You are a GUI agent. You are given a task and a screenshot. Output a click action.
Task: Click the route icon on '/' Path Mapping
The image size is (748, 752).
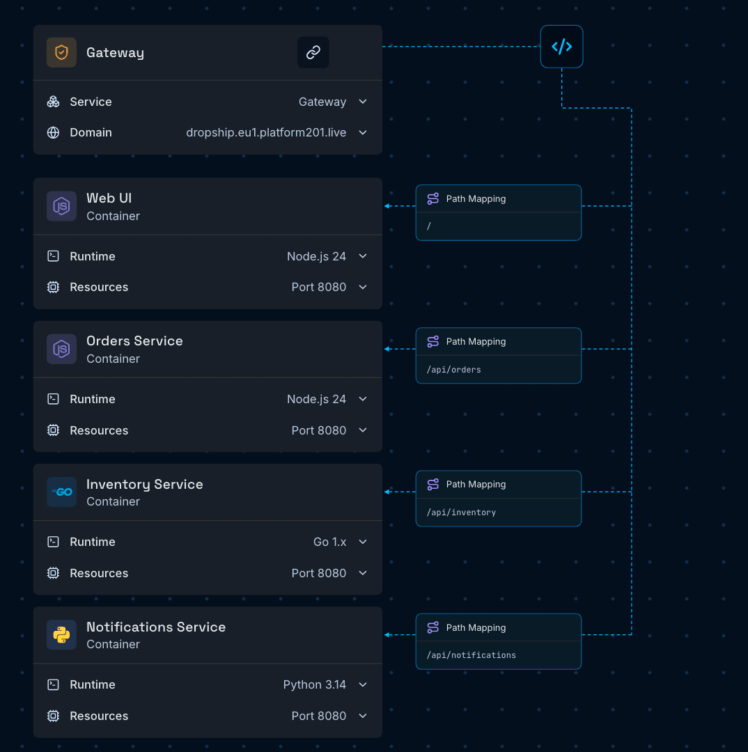click(433, 198)
